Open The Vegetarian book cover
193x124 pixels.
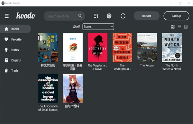(x=97, y=48)
